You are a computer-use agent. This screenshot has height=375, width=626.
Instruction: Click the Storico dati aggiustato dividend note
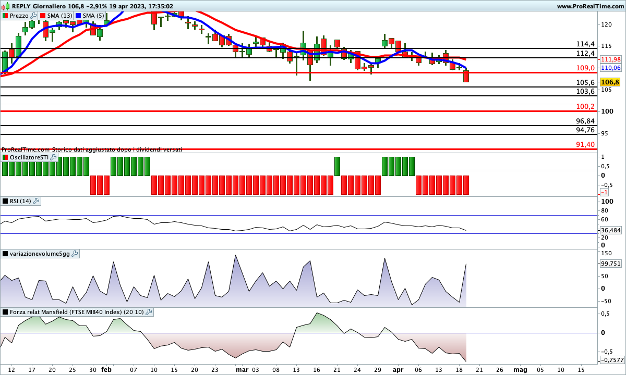(x=117, y=149)
